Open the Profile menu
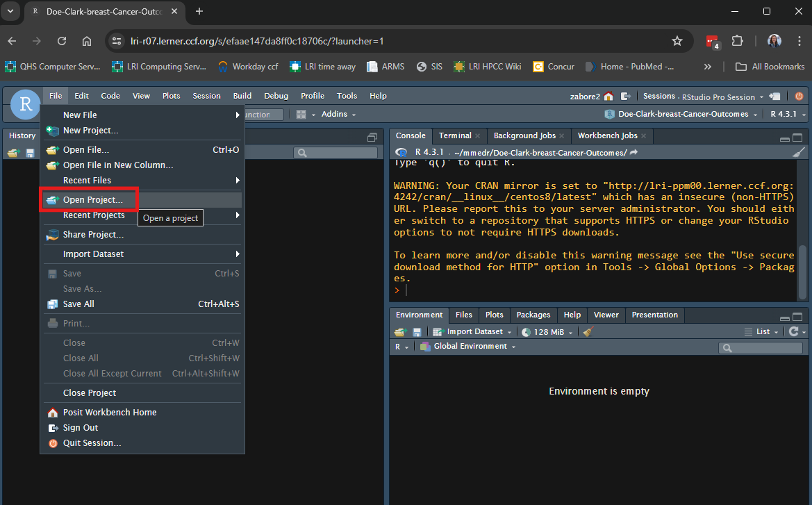812x505 pixels. tap(313, 96)
